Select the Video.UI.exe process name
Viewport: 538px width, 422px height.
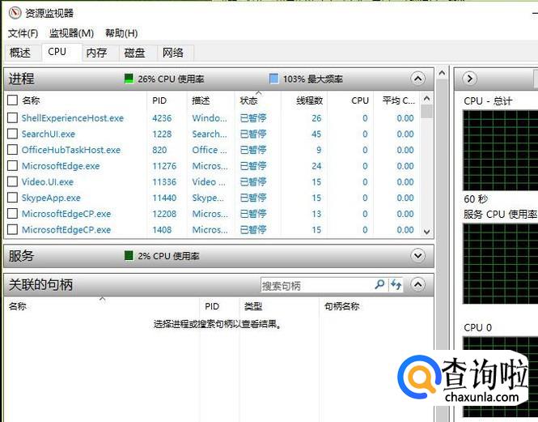coord(48,181)
